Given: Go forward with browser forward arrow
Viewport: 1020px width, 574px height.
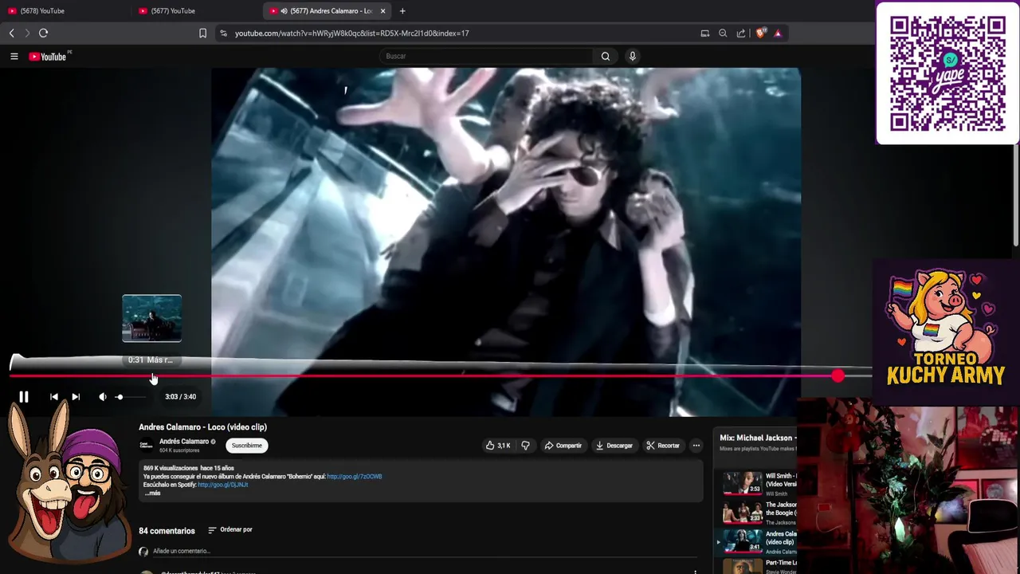Looking at the screenshot, I should 27,33.
